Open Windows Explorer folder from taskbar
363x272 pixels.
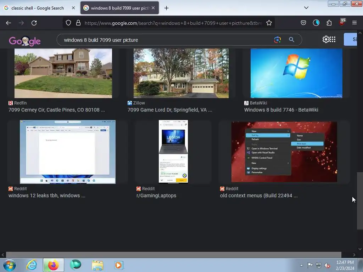[97, 265]
